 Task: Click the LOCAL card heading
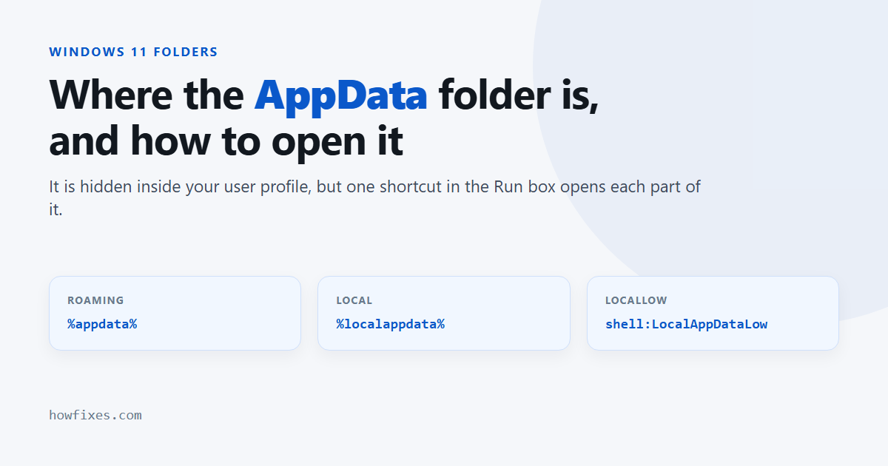pyautogui.click(x=354, y=300)
